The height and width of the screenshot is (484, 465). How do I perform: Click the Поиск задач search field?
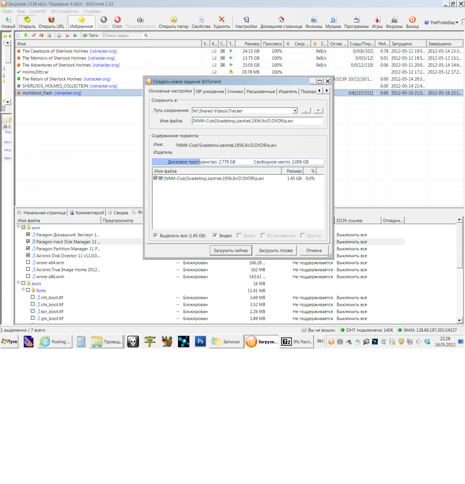[123, 35]
